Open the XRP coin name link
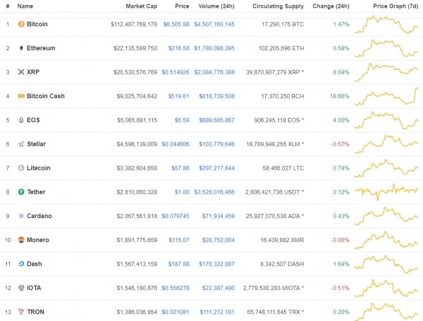This screenshot has width=423, height=321. [33, 72]
